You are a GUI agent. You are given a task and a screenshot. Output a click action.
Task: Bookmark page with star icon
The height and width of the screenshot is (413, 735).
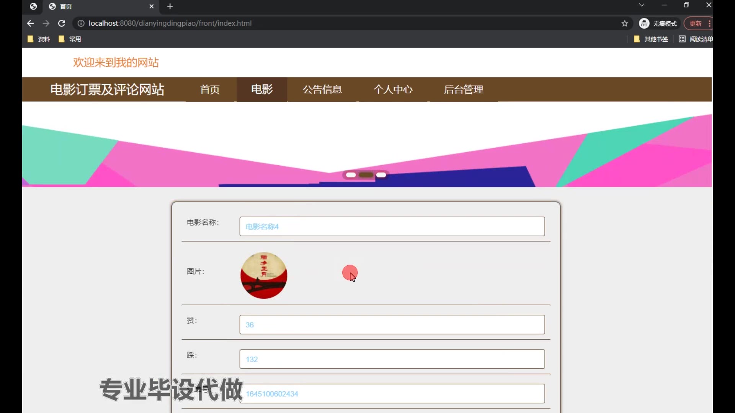625,23
